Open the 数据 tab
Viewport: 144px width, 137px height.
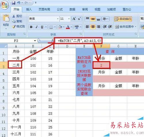[72, 9]
